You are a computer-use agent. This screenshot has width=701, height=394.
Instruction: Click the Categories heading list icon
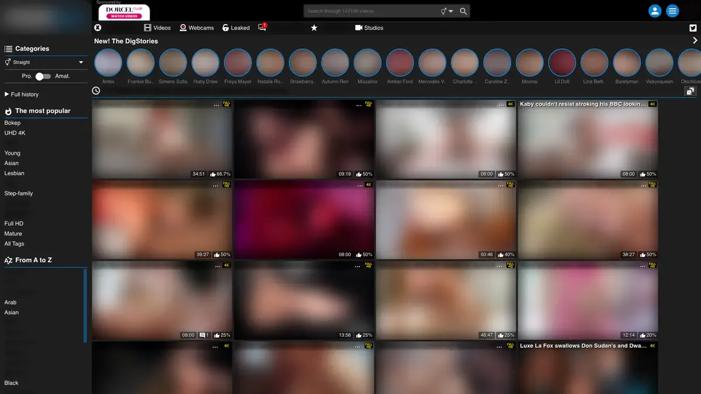click(x=8, y=49)
